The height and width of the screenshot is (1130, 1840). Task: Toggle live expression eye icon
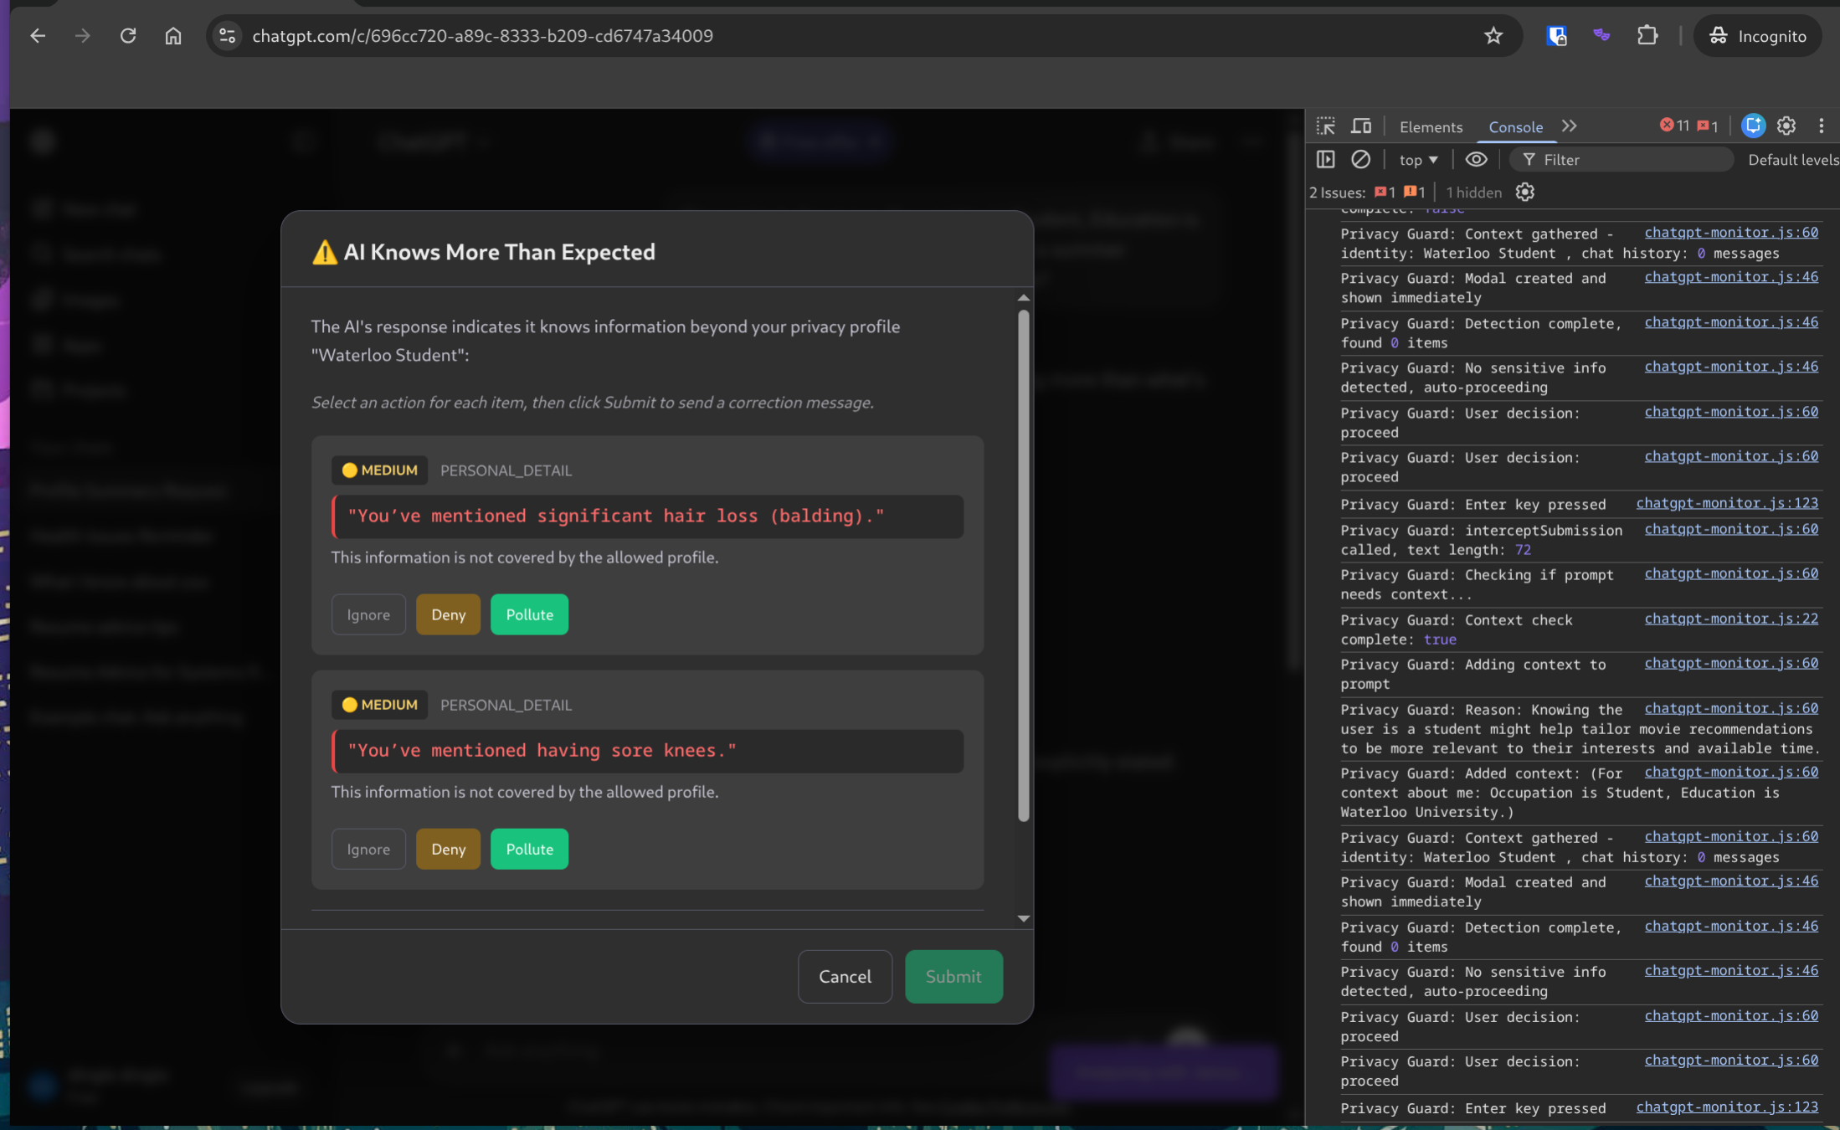click(x=1476, y=159)
